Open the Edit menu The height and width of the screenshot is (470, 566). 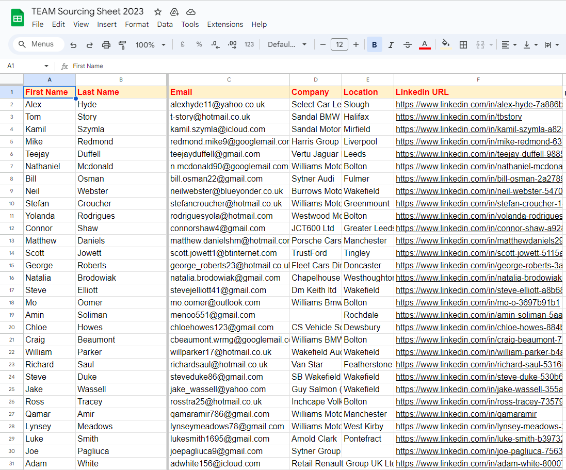[x=58, y=25]
